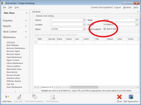Viewport: 141px width, 105px height.
Task: Close the Add Books tab with the x
Action: 138,12
